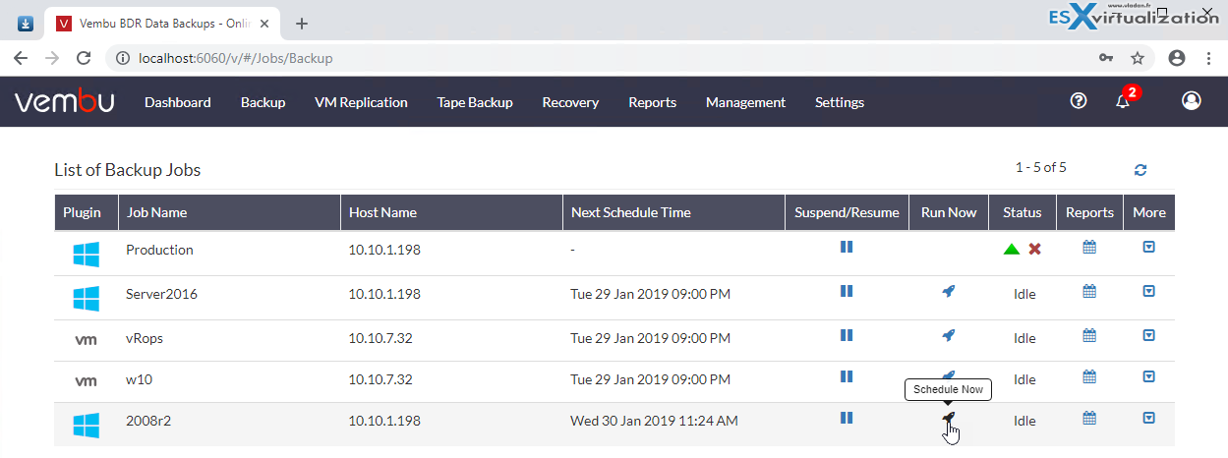Click the Vembu logo
The width and height of the screenshot is (1228, 458).
tap(64, 101)
